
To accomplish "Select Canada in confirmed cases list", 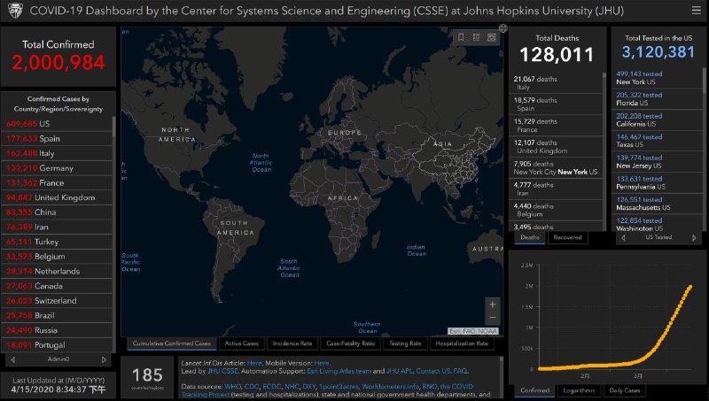I will [x=57, y=286].
